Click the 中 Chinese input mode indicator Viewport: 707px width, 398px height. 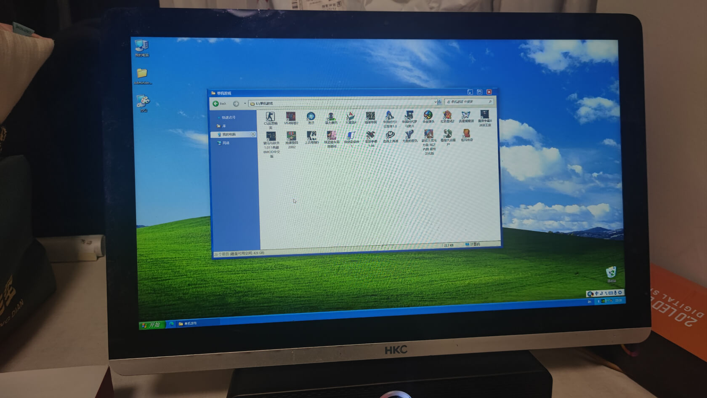596,294
